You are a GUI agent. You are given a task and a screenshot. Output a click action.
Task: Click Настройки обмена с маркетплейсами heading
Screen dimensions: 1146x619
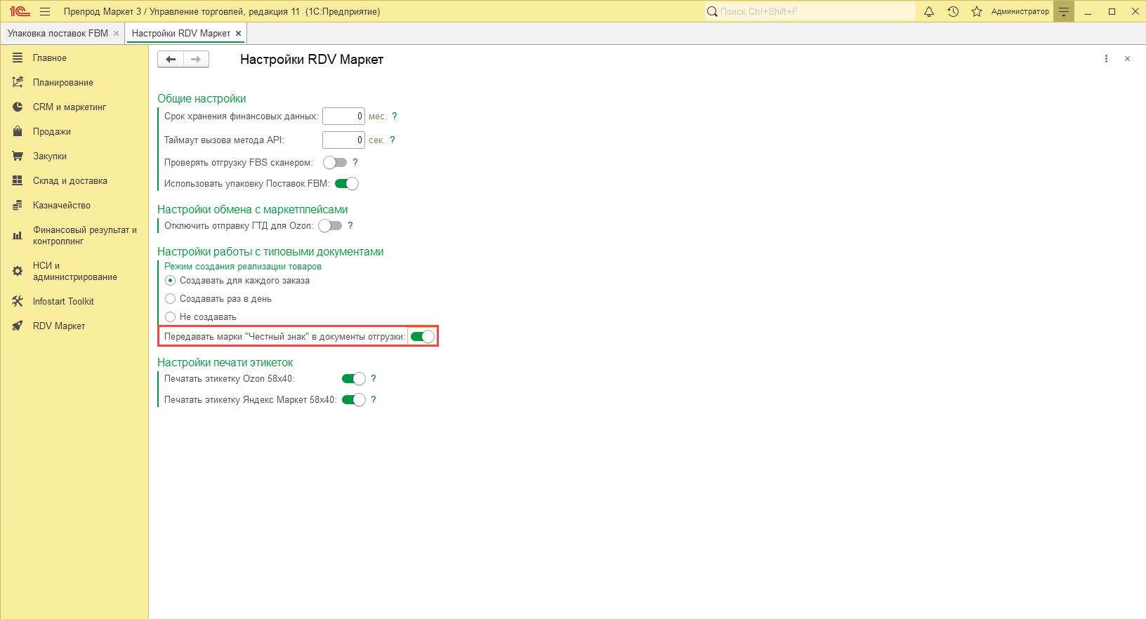pos(253,209)
